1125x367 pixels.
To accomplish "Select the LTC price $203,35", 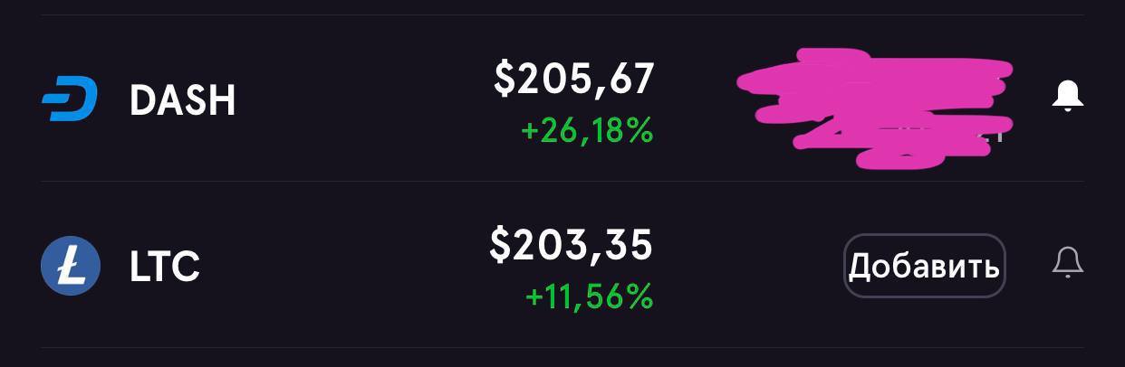I will tap(571, 244).
